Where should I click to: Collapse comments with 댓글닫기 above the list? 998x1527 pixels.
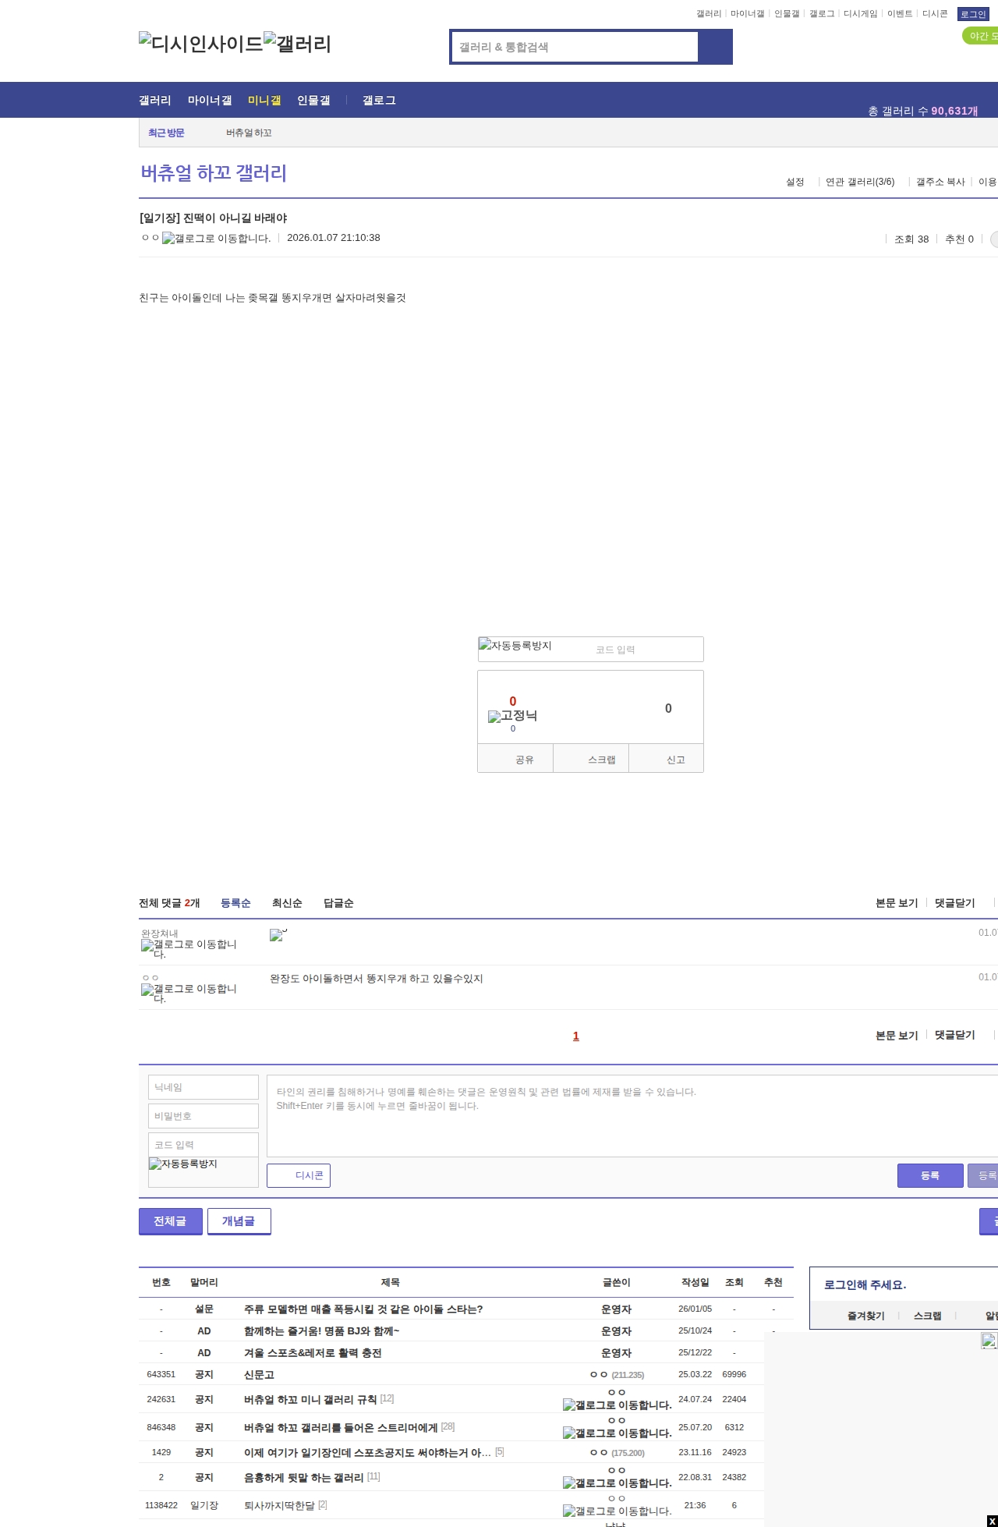coord(954,903)
